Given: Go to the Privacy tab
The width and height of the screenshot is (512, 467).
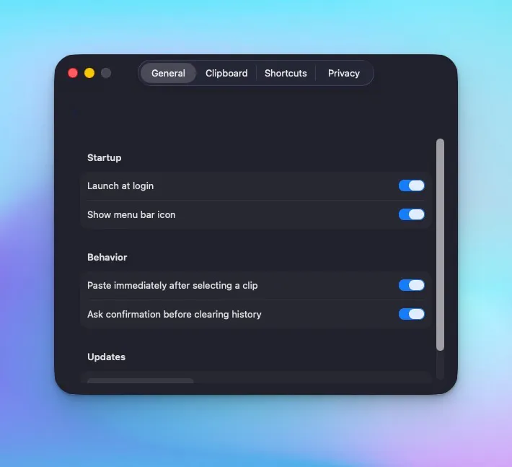Looking at the screenshot, I should pyautogui.click(x=344, y=73).
